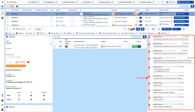Expand row 6409004 with its chevron
Image resolution: width=195 pixels, height=112 pixels.
192,21
